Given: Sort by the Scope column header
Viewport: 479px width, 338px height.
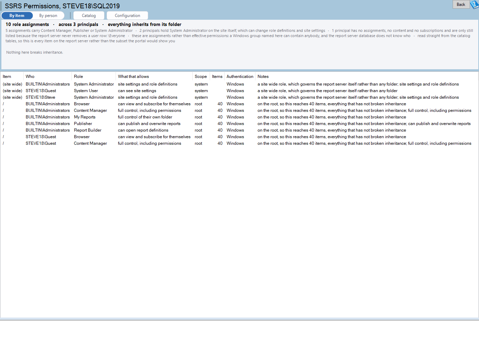Looking at the screenshot, I should (x=201, y=77).
